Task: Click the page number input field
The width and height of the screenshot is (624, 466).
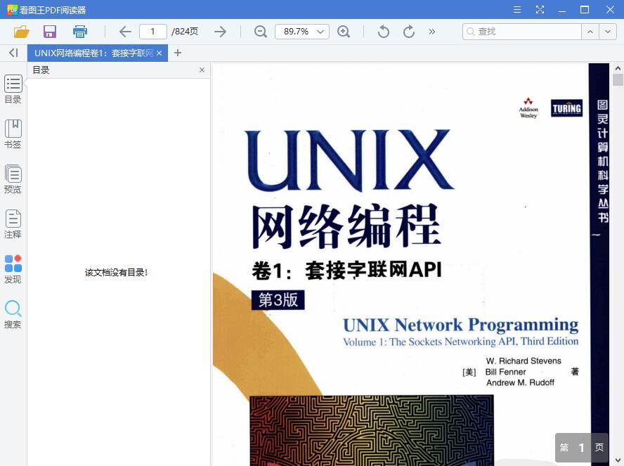Action: tap(152, 32)
